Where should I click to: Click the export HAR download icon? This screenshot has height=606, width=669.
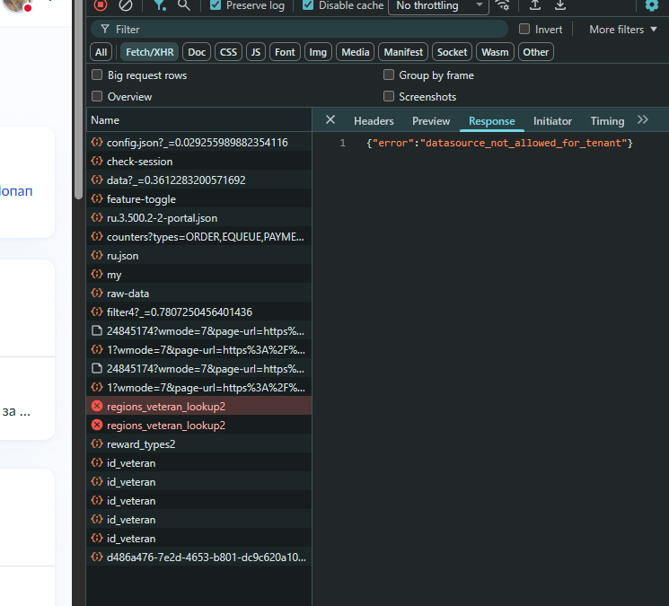tap(560, 4)
